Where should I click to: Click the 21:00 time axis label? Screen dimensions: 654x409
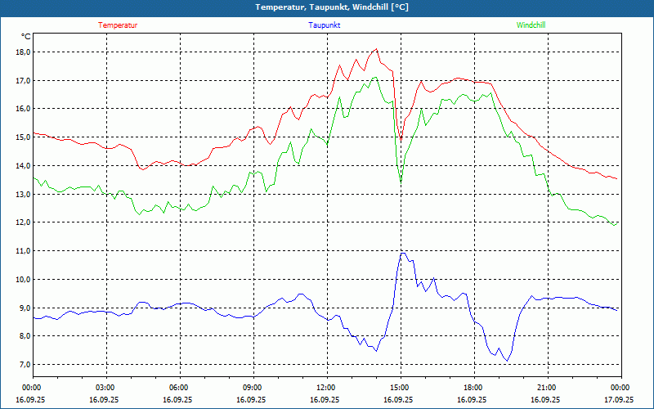pos(547,388)
